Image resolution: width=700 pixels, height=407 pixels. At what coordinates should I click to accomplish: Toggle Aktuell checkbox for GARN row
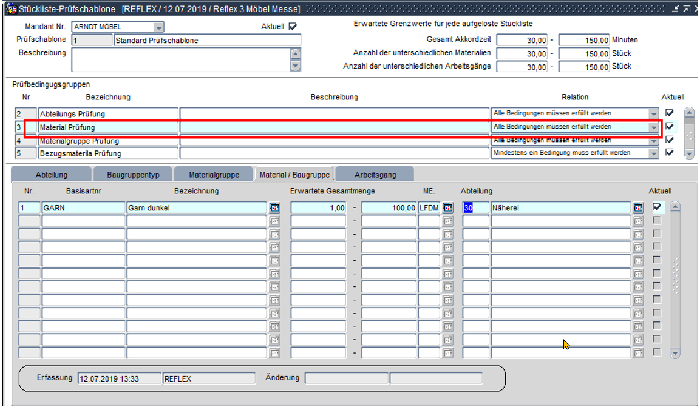tap(657, 207)
